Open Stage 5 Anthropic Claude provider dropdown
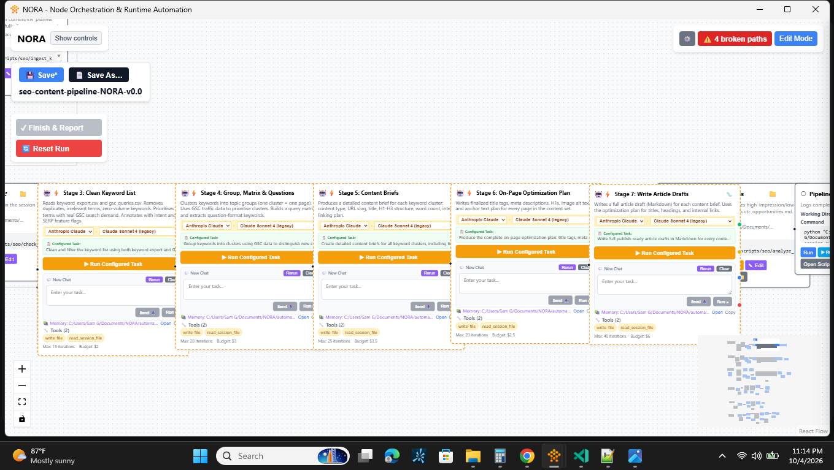The image size is (834, 470). (344, 226)
